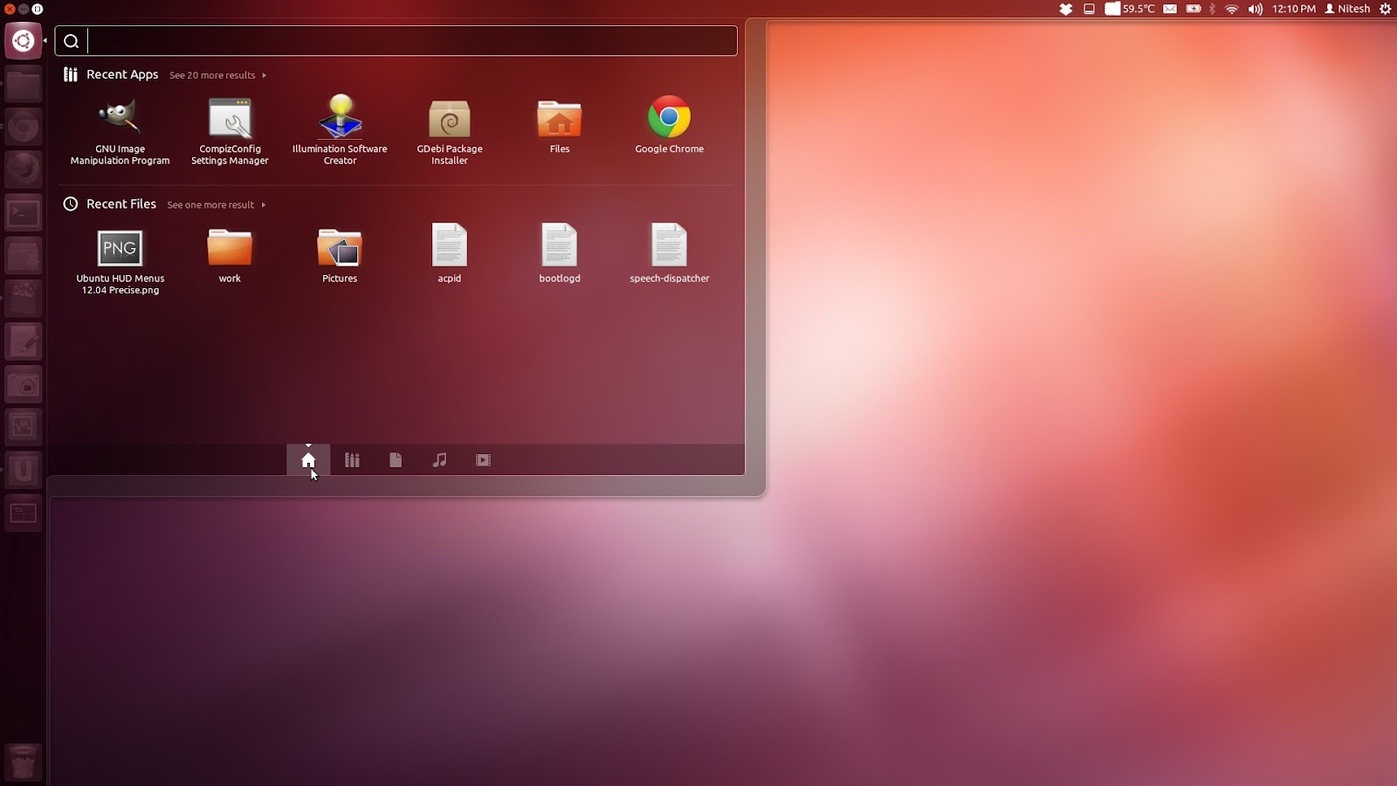Select the Music lens at the dash bottom

tap(439, 459)
